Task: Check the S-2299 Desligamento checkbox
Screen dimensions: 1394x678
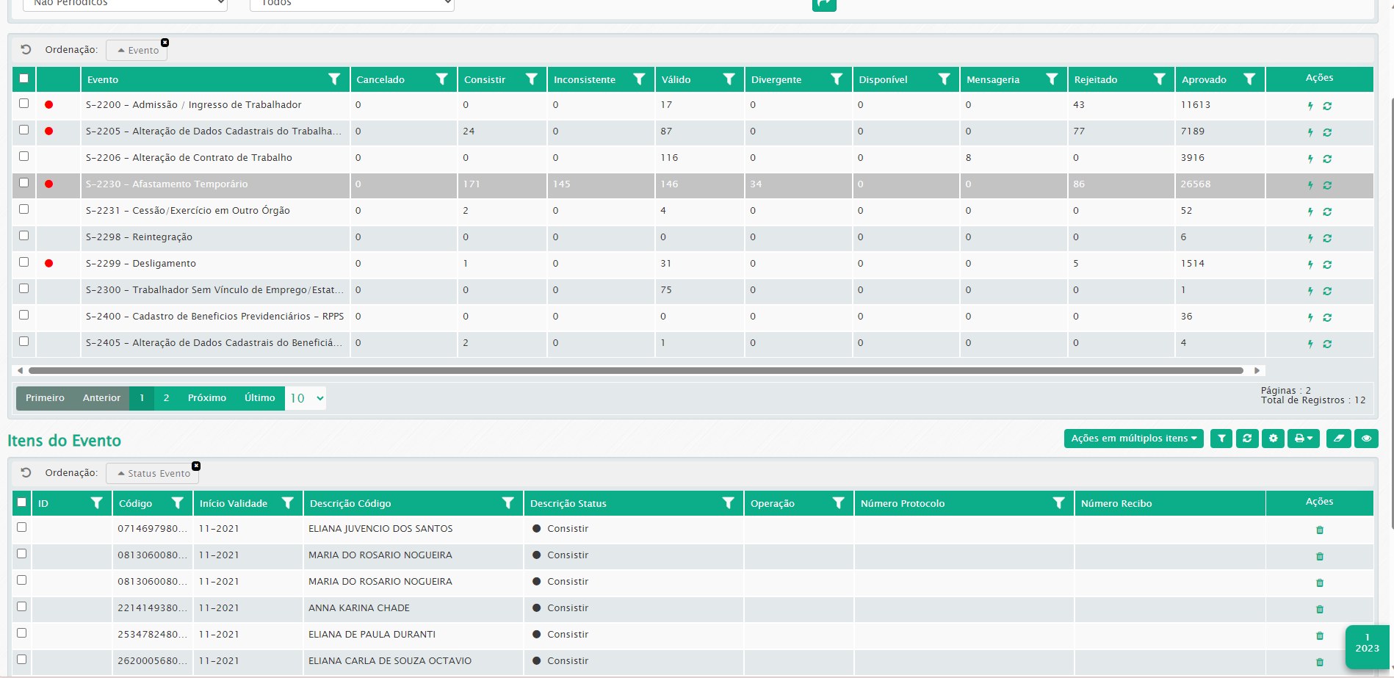Action: tap(24, 262)
